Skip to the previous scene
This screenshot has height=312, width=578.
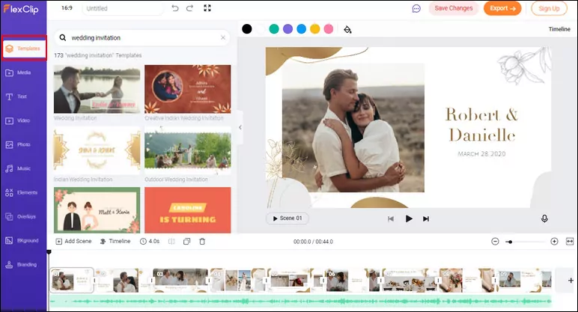(x=391, y=218)
